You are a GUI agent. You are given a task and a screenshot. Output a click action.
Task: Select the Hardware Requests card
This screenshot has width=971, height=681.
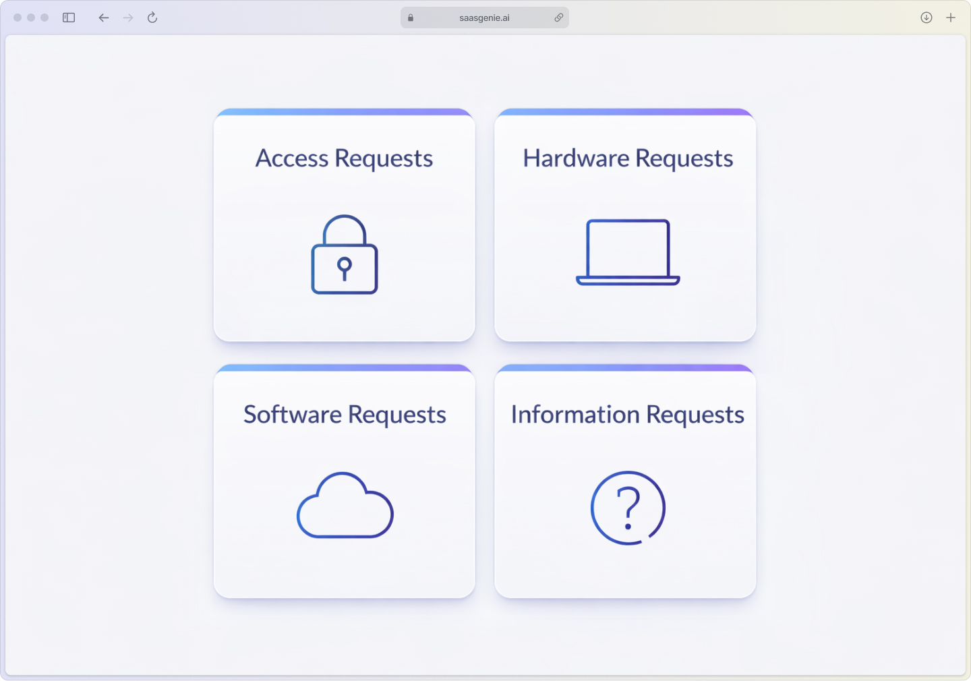coord(625,226)
